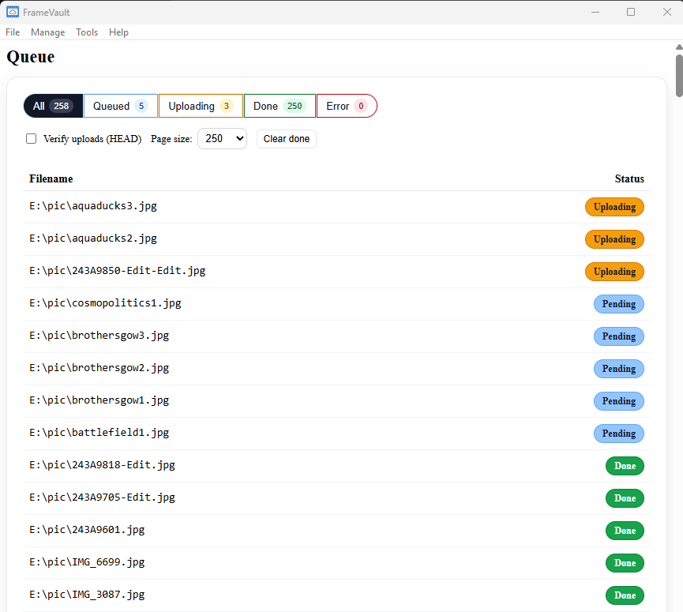The image size is (683, 612).
Task: Click the Status column header
Action: pos(629,178)
